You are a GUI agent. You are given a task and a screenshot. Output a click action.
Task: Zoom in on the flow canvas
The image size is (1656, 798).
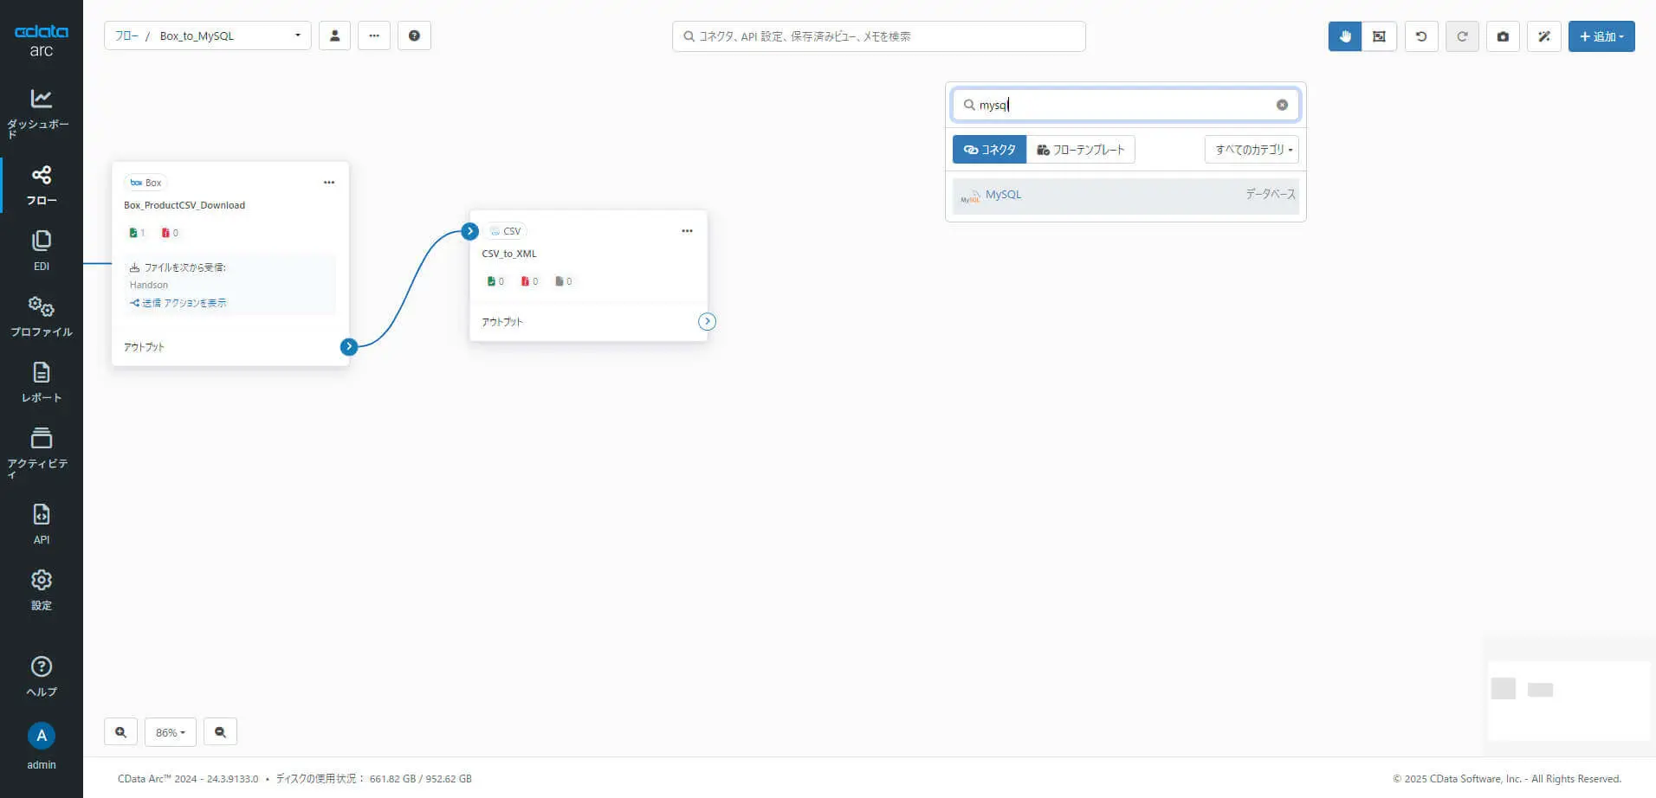[120, 732]
